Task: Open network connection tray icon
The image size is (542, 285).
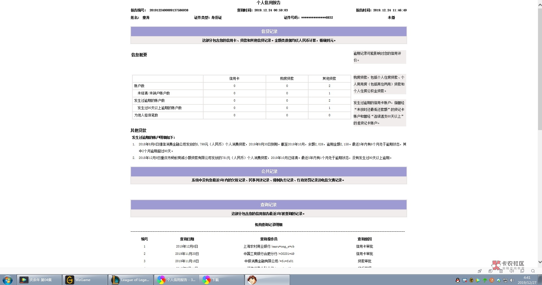Action: click(505, 280)
